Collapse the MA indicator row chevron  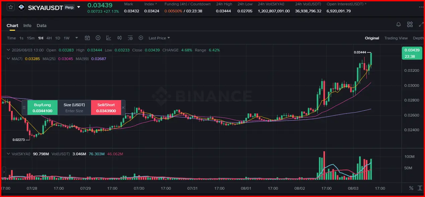point(9,58)
